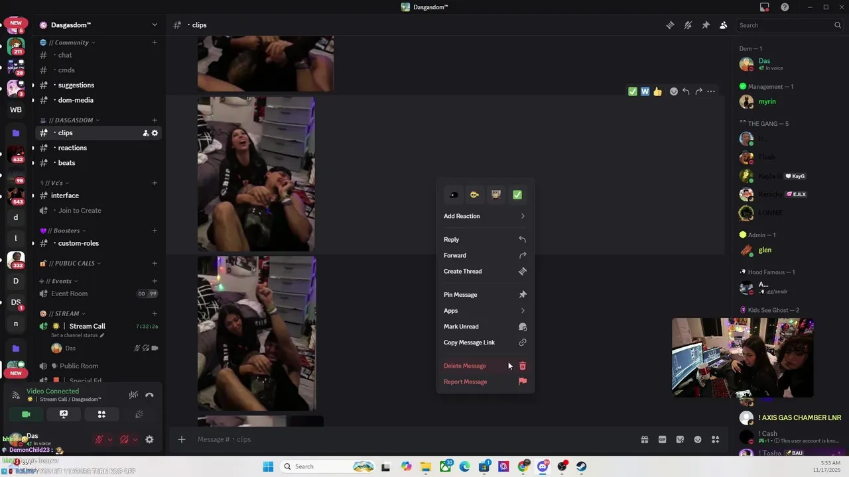Image resolution: width=849 pixels, height=477 pixels.
Task: Unmute the microphone
Action: pyautogui.click(x=99, y=439)
